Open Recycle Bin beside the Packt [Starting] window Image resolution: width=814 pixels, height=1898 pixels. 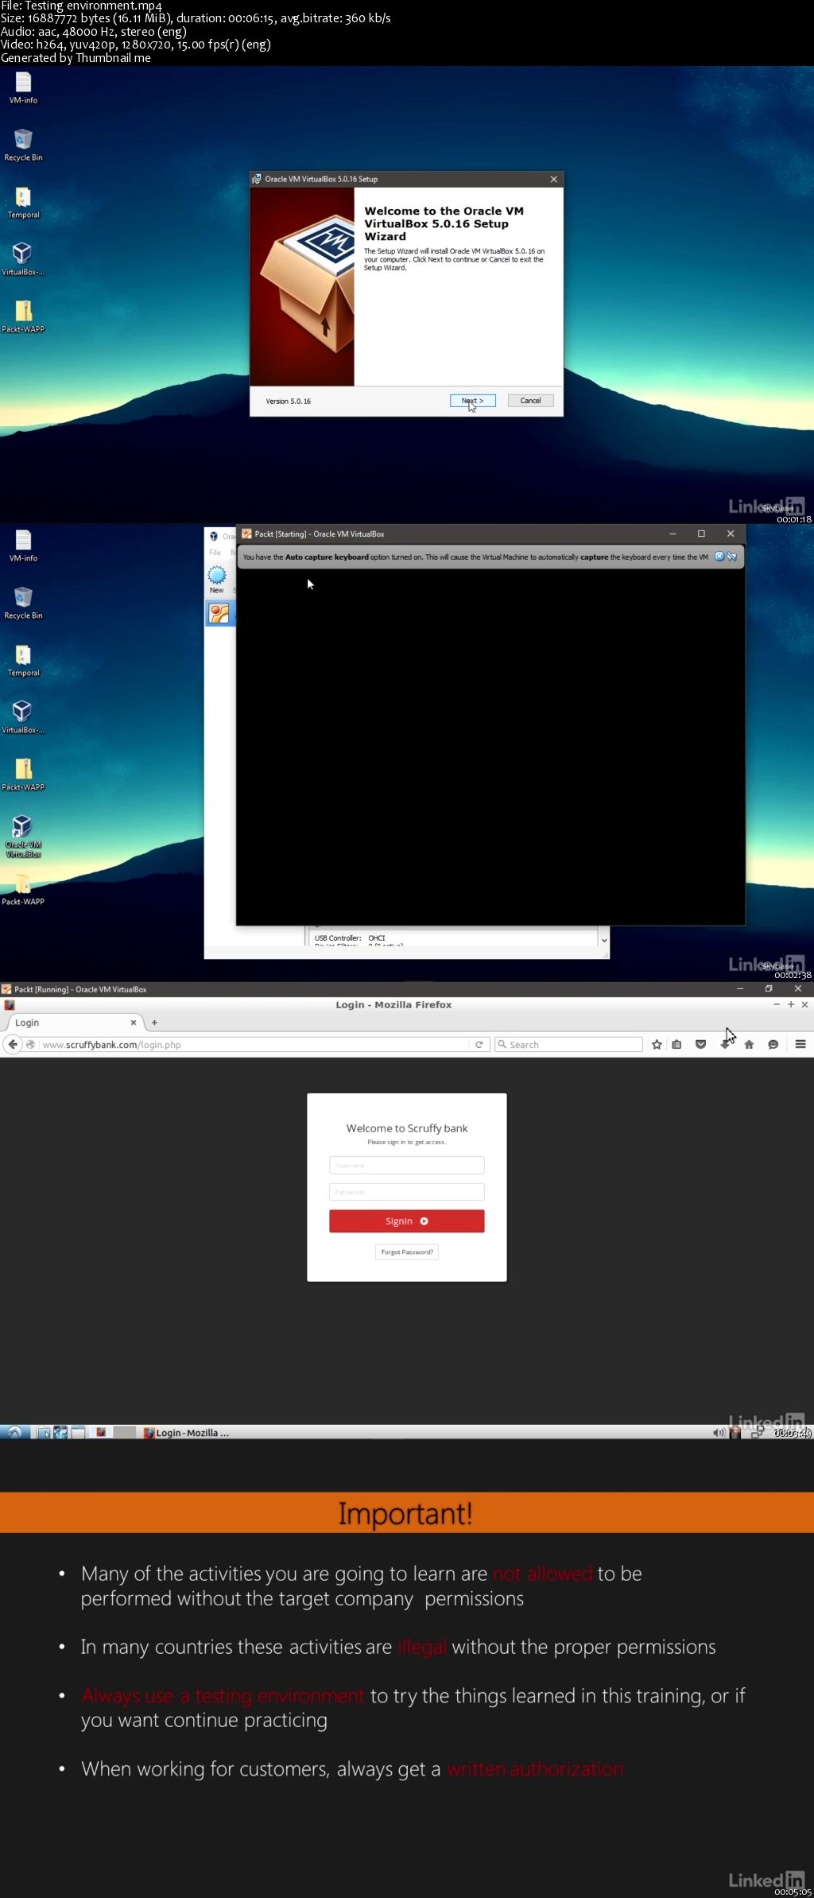(x=23, y=604)
